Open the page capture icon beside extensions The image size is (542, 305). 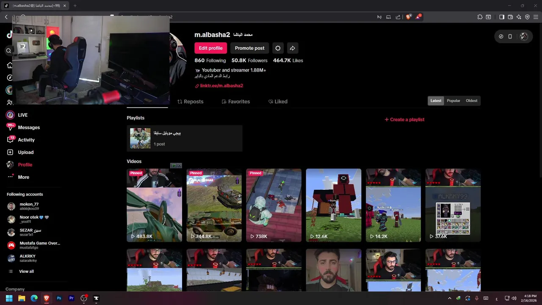(x=488, y=17)
